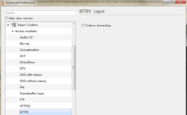The height and width of the screenshot is (115, 187).
Task: Collapse the Access modules tree arrow
Action: tap(13, 31)
